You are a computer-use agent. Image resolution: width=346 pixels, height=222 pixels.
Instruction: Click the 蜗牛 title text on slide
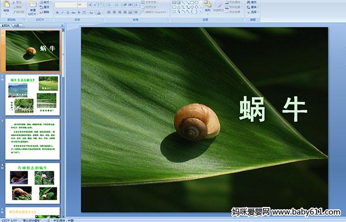point(273,109)
